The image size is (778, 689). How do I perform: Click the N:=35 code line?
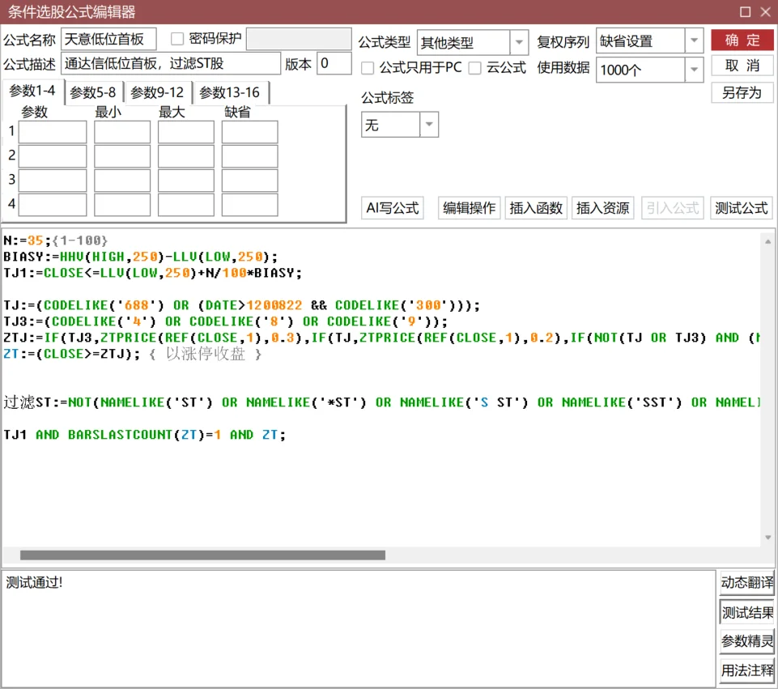[x=55, y=240]
